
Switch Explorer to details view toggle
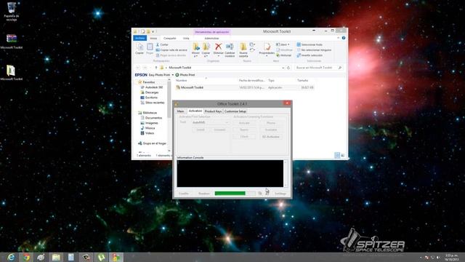pos(337,155)
